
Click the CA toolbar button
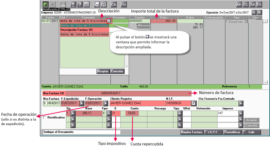[x=113, y=5]
